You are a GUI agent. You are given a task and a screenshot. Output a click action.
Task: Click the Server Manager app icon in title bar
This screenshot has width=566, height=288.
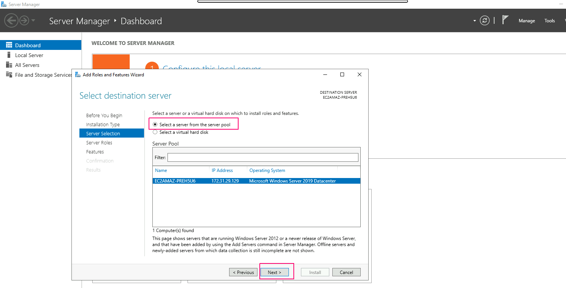(4, 4)
